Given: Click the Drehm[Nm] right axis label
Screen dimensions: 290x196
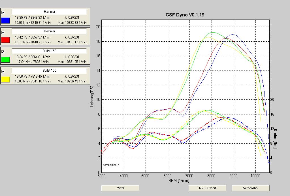Looking at the screenshot, I should 275,137.
